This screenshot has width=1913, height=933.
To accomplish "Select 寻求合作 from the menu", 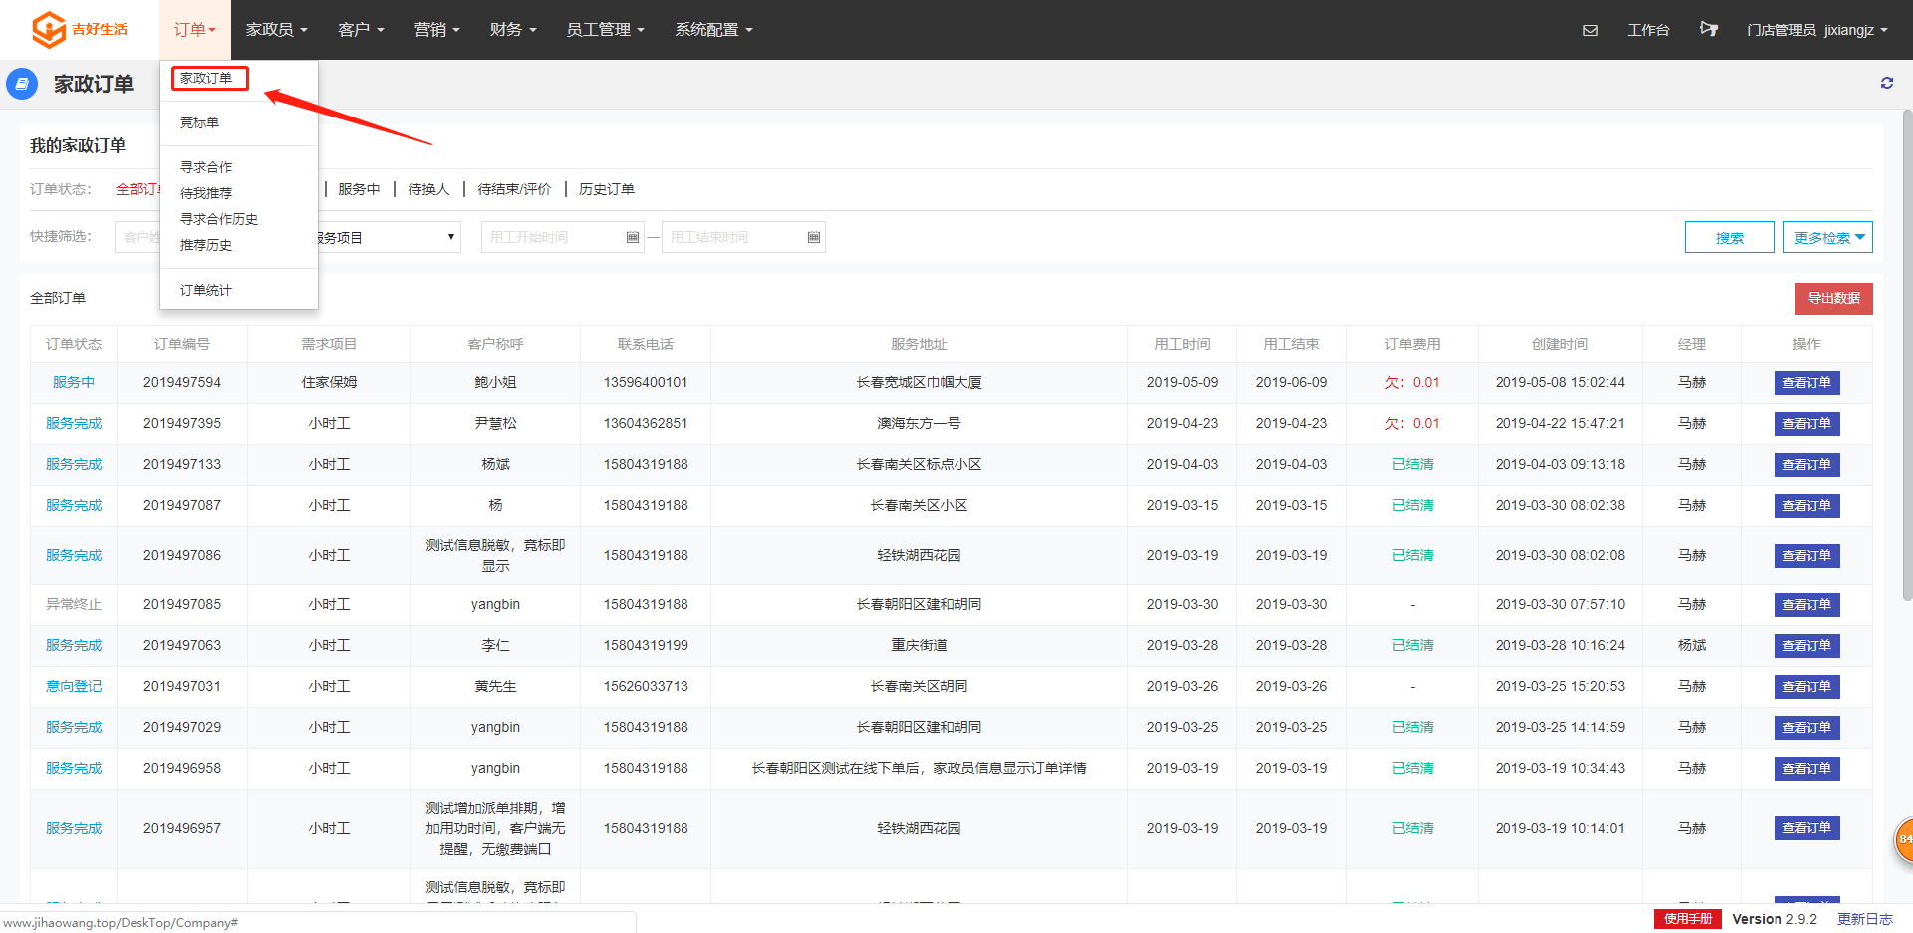I will 206,167.
